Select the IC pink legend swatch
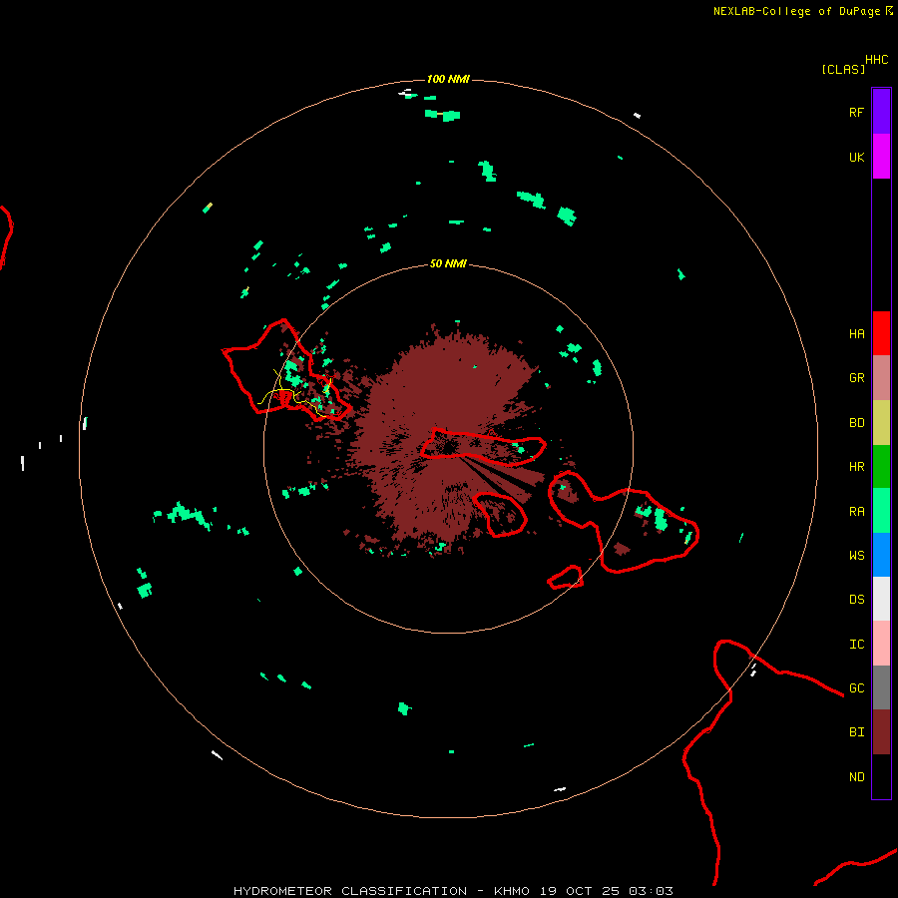The image size is (898, 898). (881, 644)
